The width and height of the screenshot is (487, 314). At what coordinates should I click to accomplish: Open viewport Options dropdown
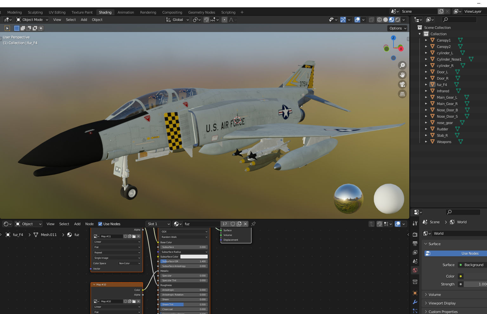click(398, 28)
